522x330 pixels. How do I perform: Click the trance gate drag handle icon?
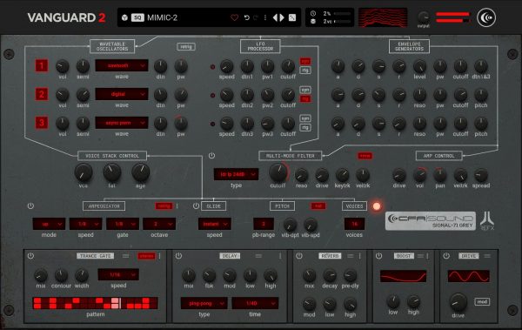(125, 256)
